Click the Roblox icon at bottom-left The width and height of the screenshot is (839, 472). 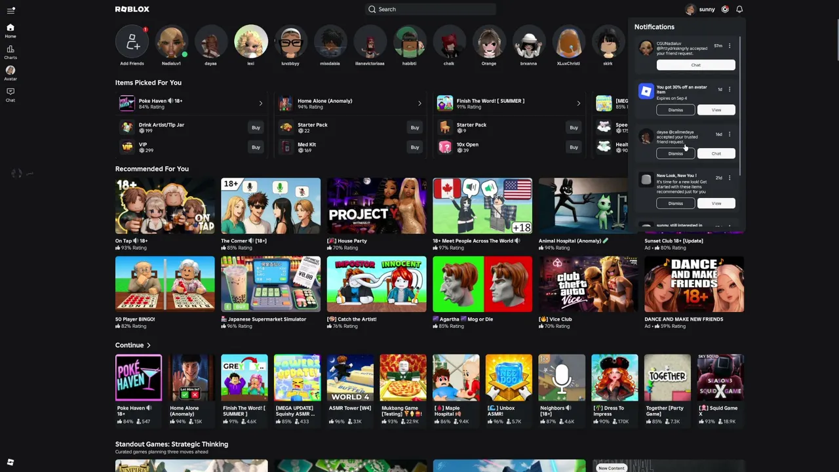10,462
